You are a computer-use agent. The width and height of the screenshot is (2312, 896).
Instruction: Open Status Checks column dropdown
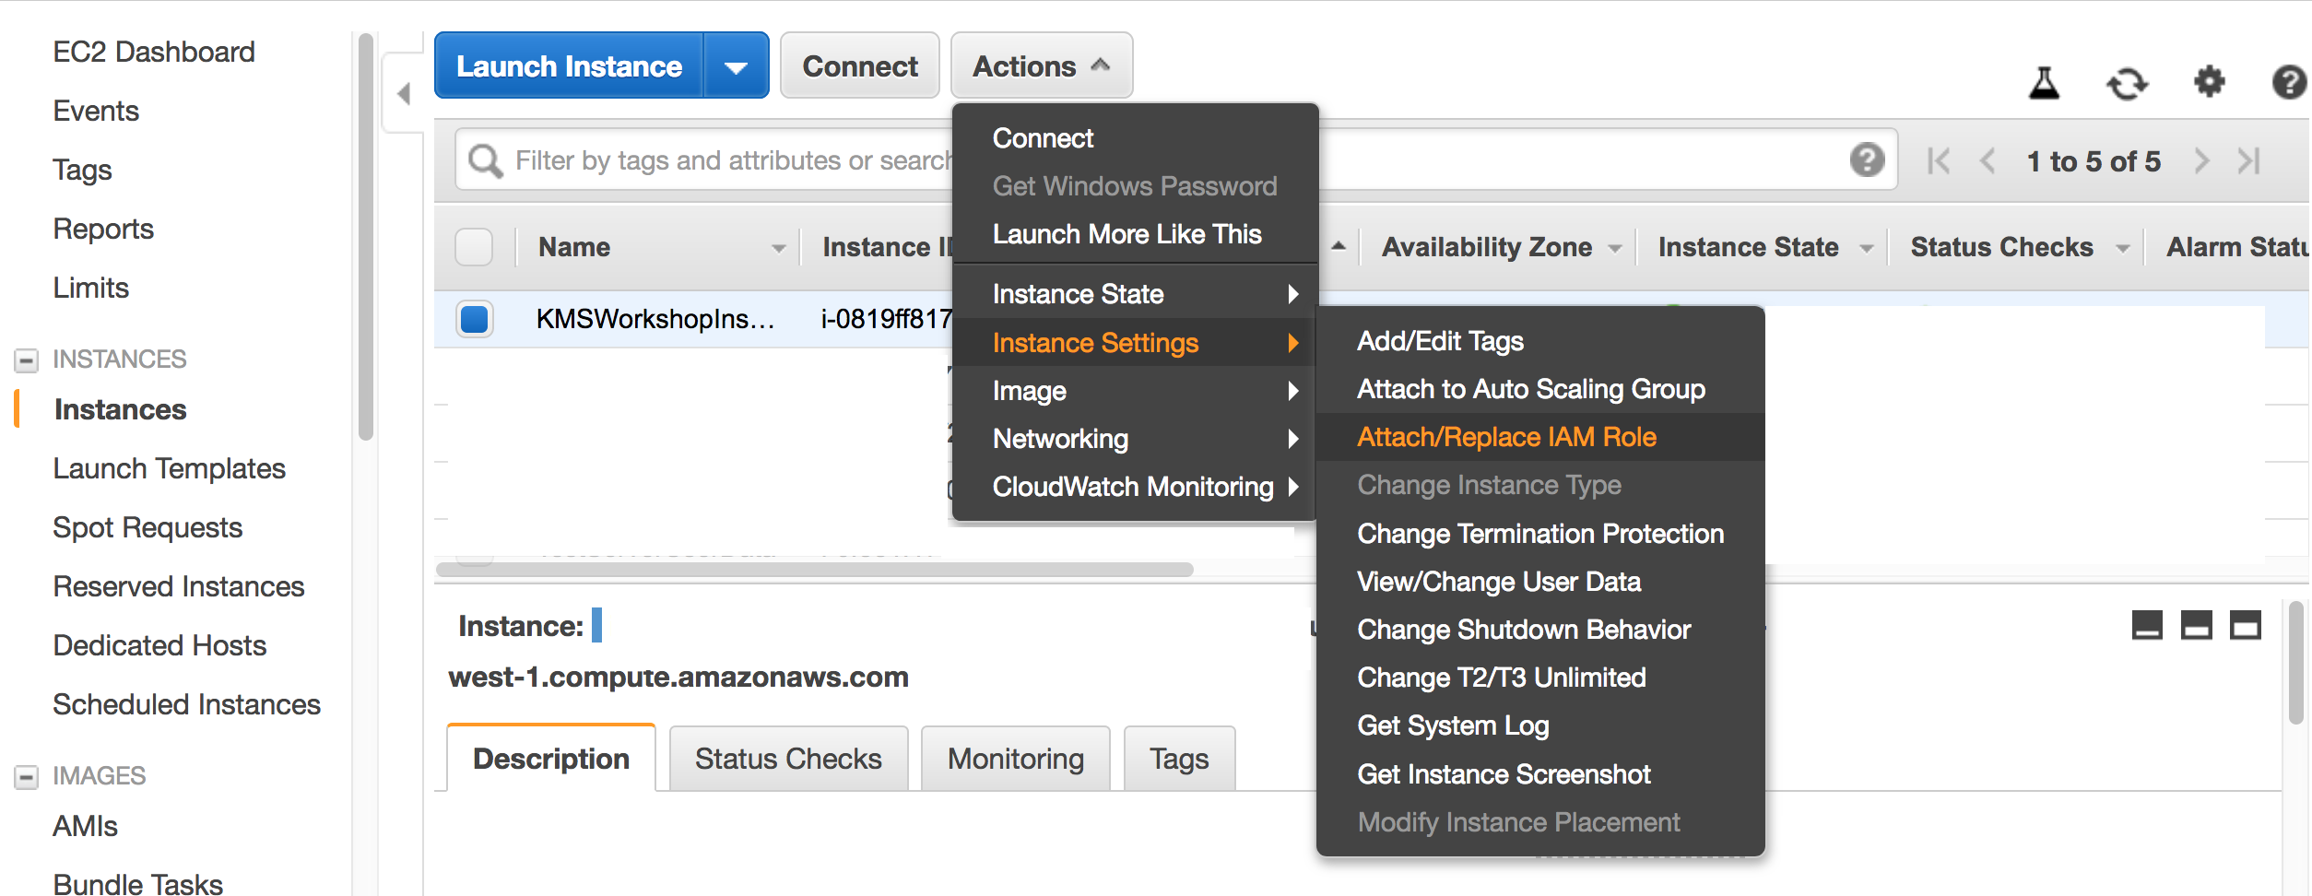point(2122,248)
